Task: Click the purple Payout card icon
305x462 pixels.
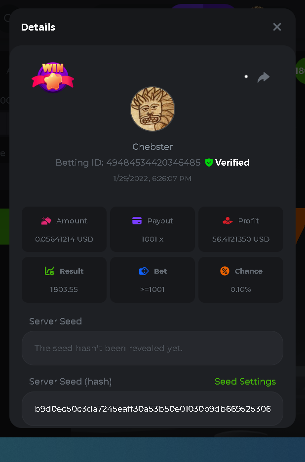Action: pyautogui.click(x=137, y=221)
